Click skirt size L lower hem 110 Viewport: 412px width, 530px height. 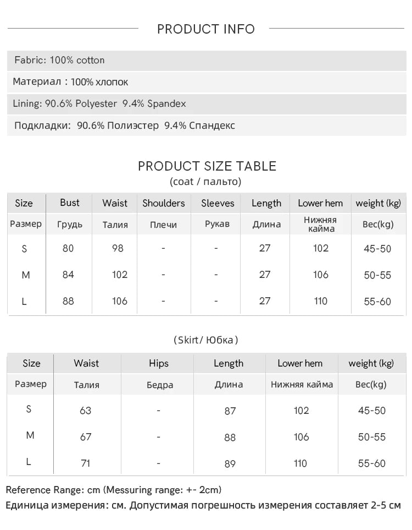[300, 463]
